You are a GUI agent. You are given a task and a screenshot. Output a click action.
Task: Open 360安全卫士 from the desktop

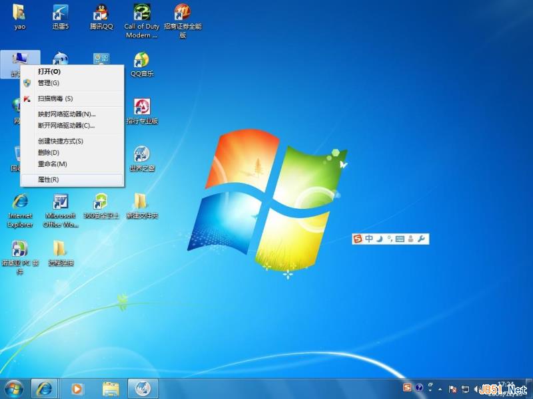[101, 203]
